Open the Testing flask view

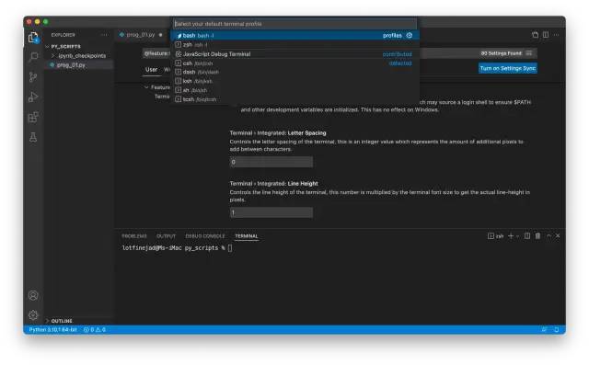tap(33, 137)
